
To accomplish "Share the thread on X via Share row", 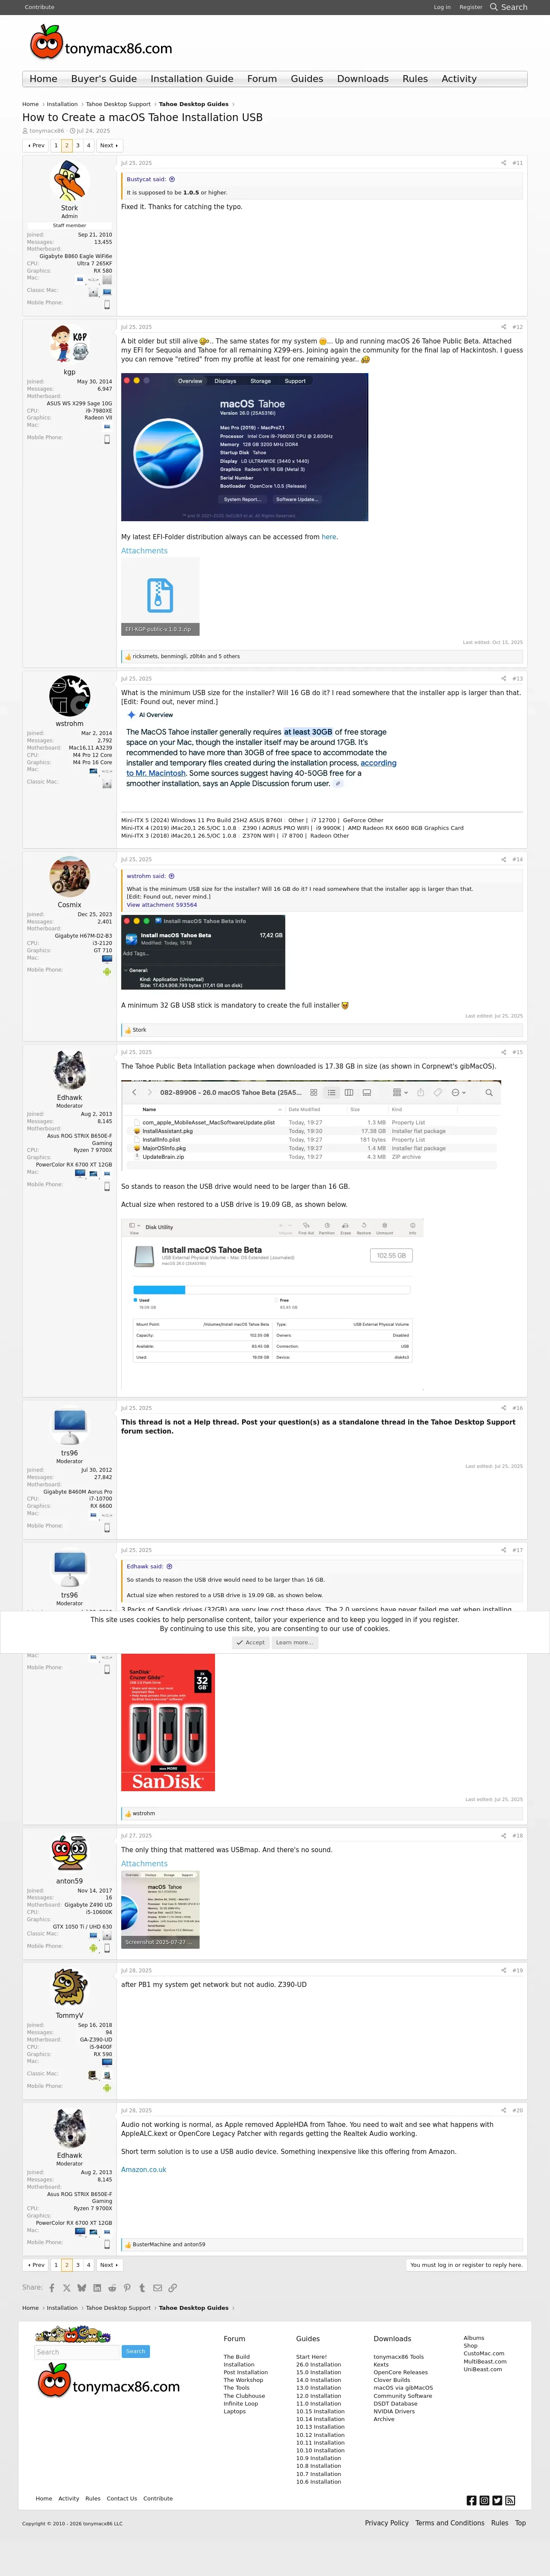I will click(67, 2288).
